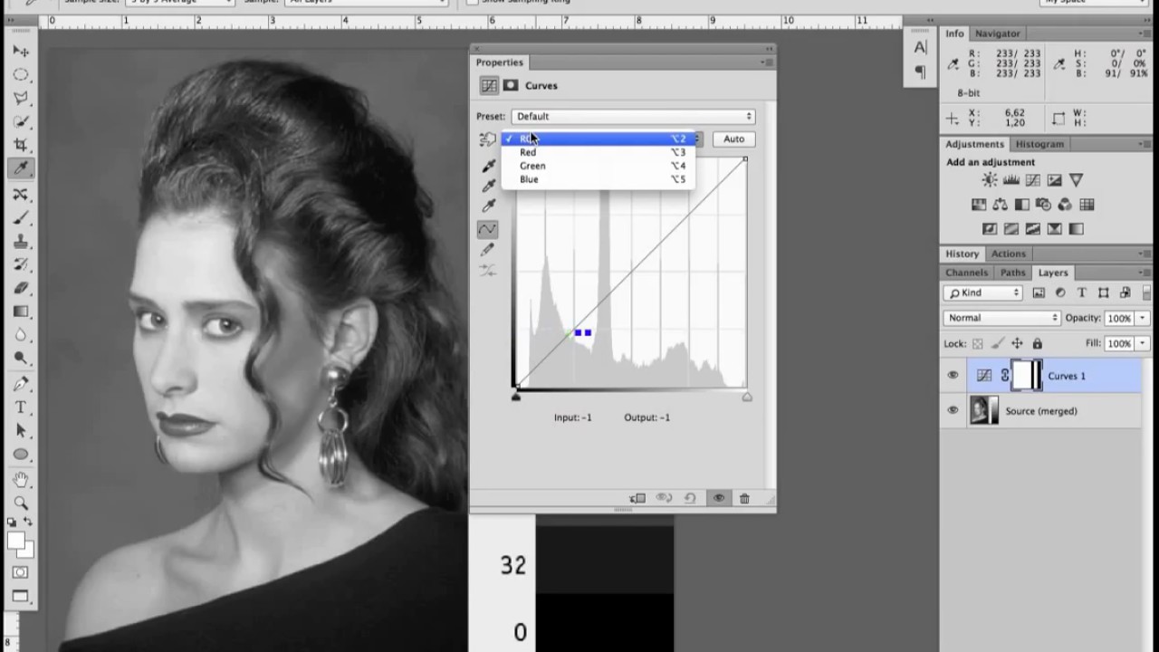The image size is (1159, 652).
Task: Select draw-to-modify curve pencil tool
Action: (488, 250)
